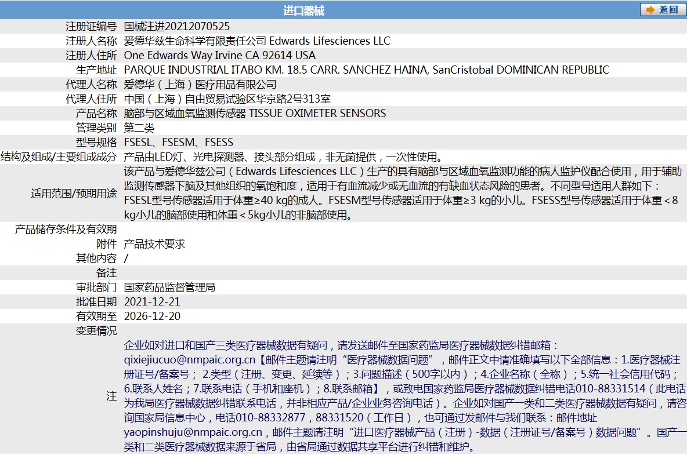Viewport: 687px width, 455px height.
Task: Select management class value 第二类
Action: coord(139,128)
